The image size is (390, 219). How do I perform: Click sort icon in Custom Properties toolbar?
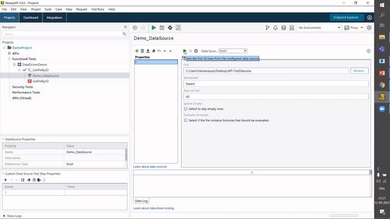(23, 180)
